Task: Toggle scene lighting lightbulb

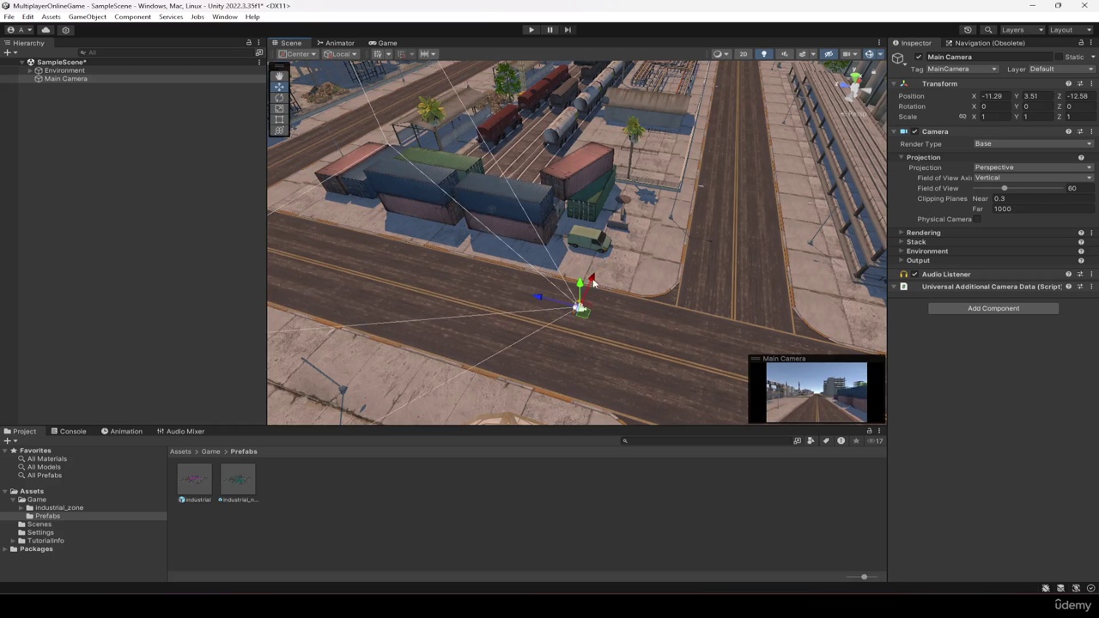Action: [763, 54]
